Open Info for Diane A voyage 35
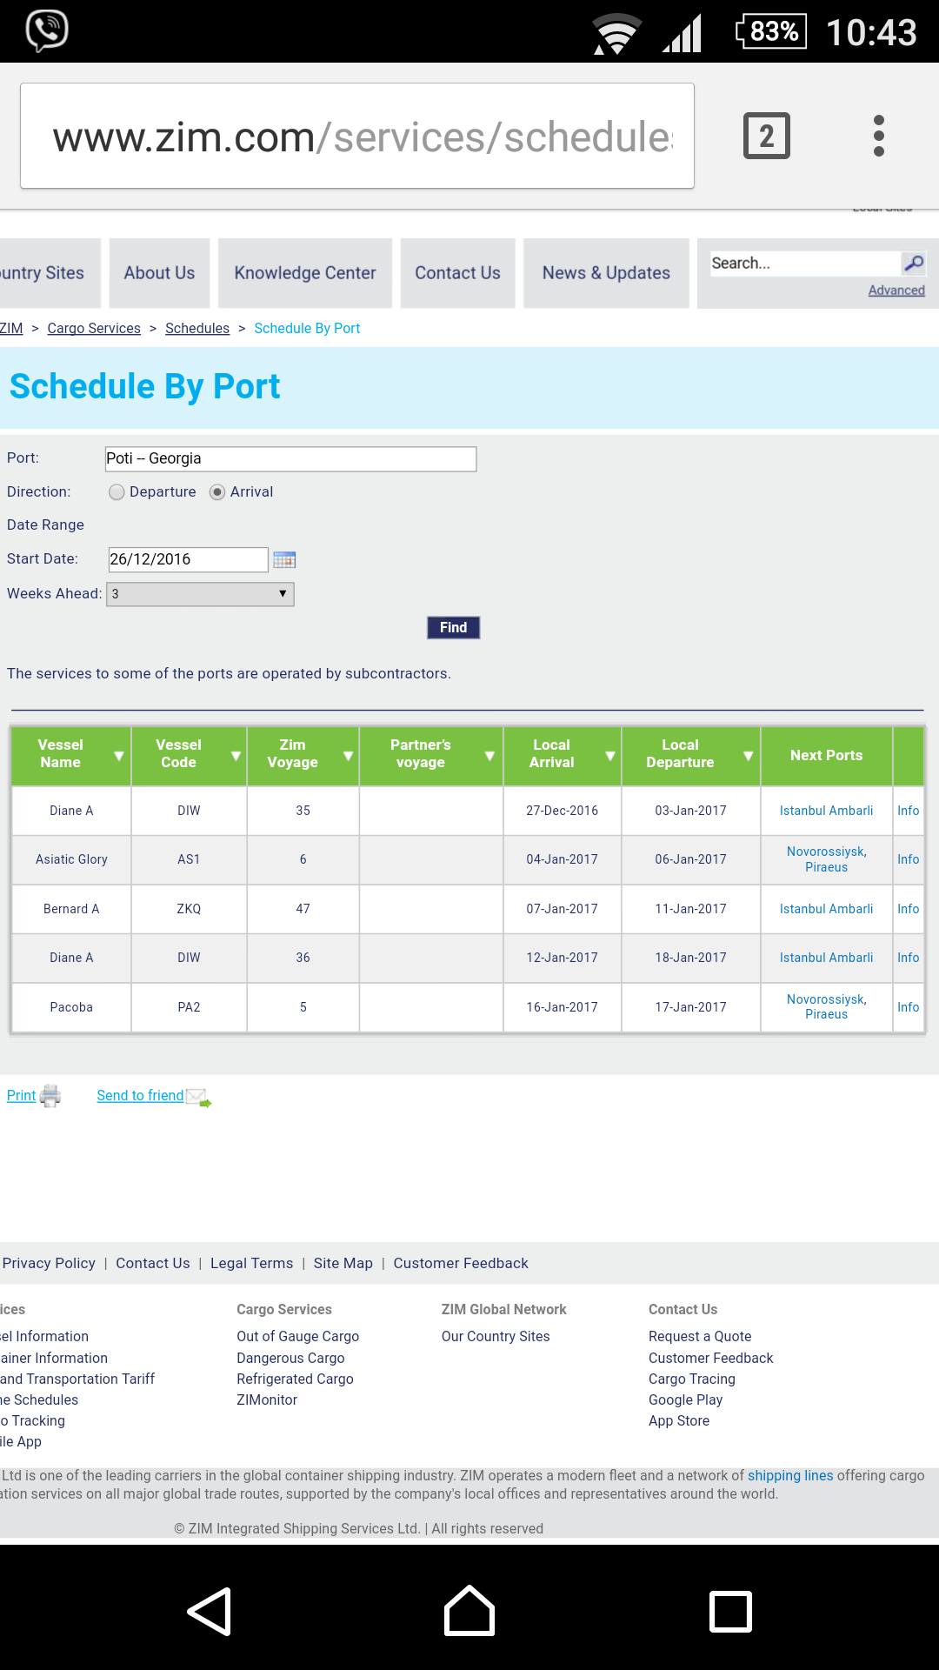Image resolution: width=939 pixels, height=1670 pixels. click(908, 811)
